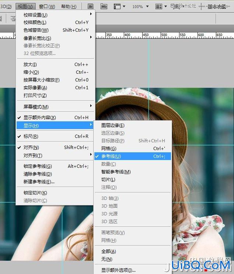Choose 清除参考线(D) clear guides
Screen dimensions: 234x274
click(x=55, y=174)
